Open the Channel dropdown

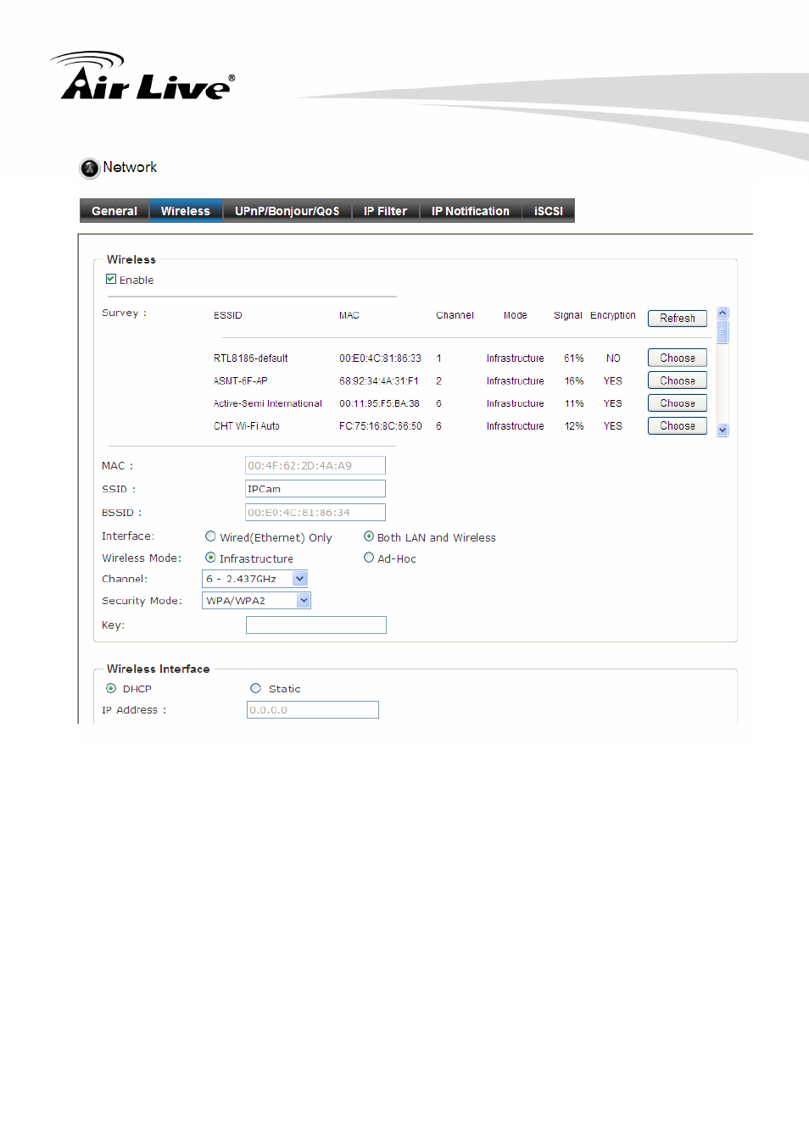coord(254,579)
